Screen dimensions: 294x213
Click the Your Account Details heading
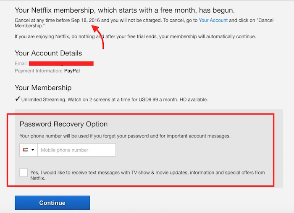point(48,53)
